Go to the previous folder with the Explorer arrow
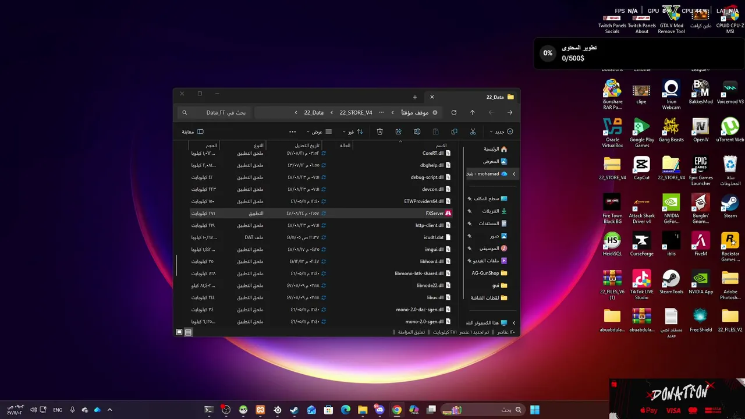Image resolution: width=745 pixels, height=419 pixels. [510, 112]
